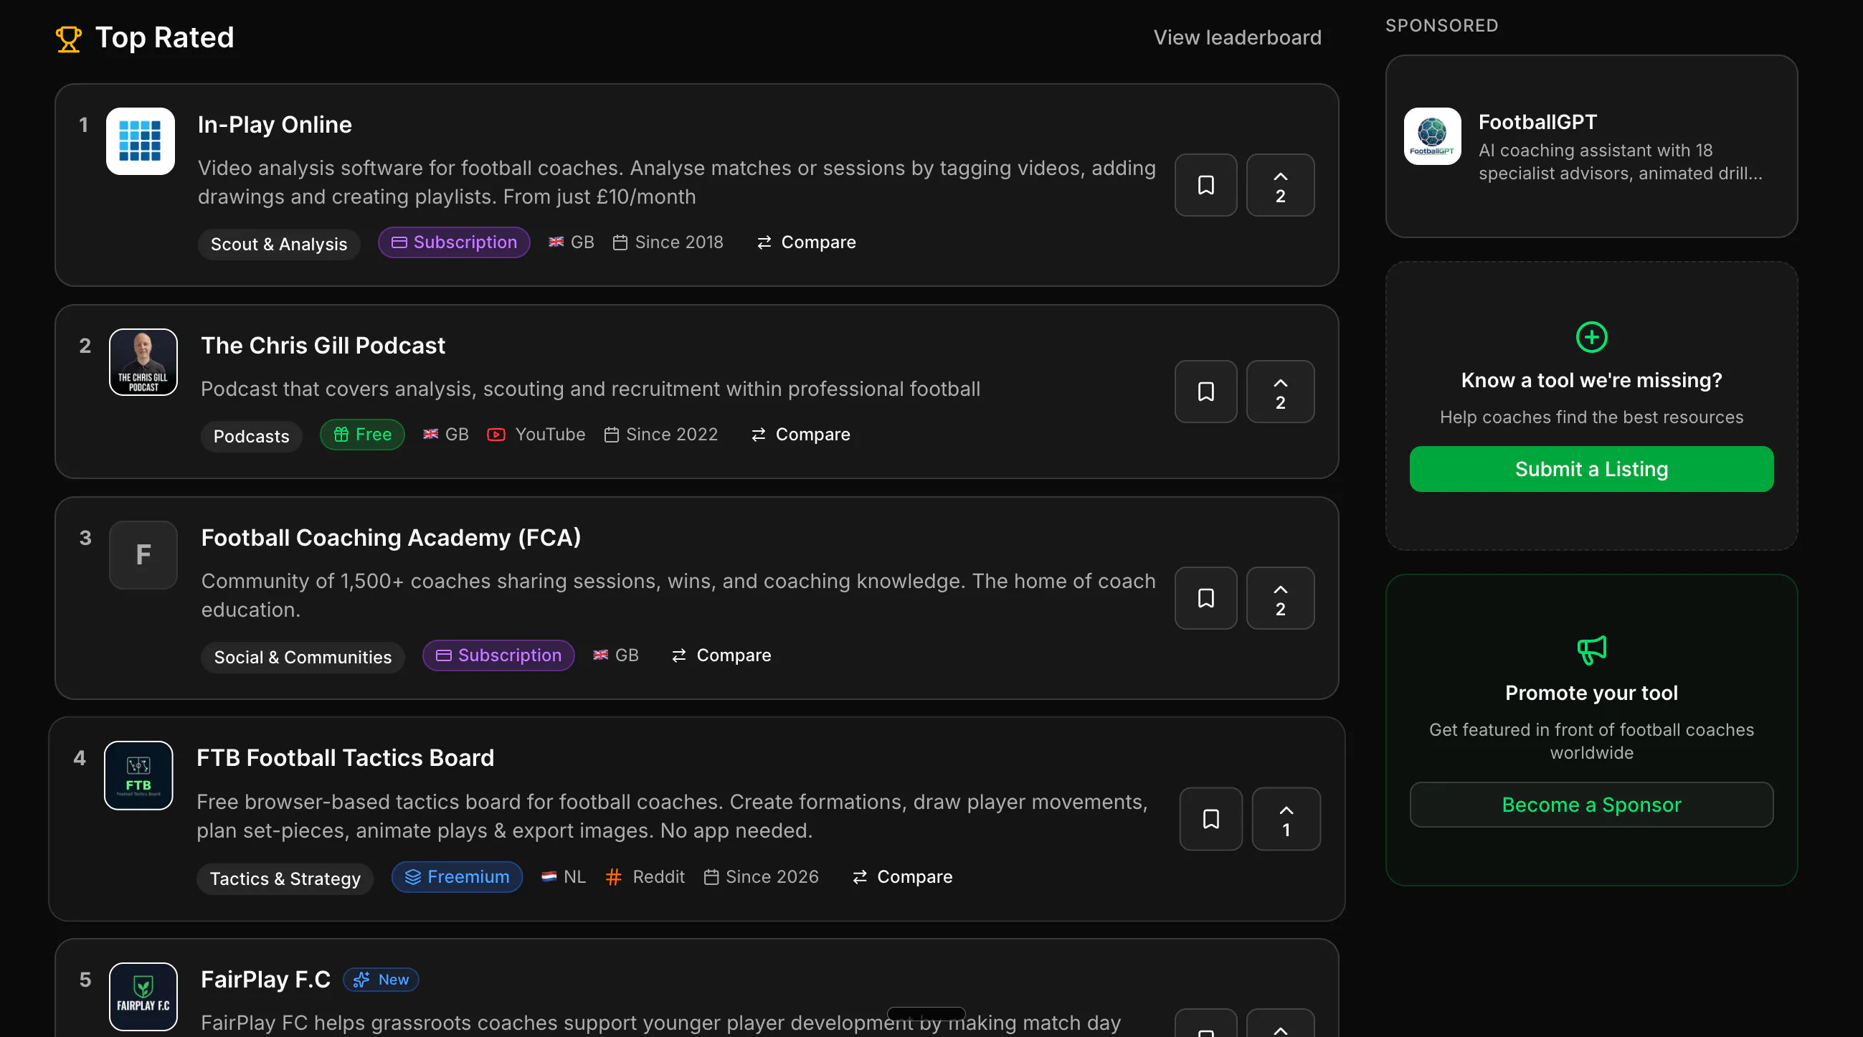
Task: Click the New badge beside FairPlay F.C
Action: [381, 979]
